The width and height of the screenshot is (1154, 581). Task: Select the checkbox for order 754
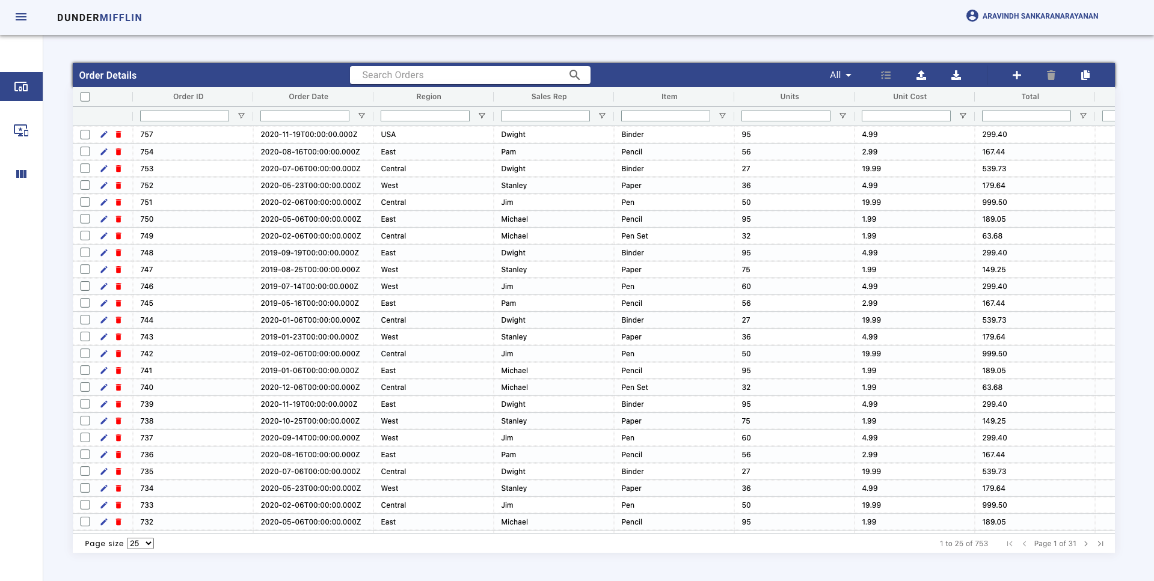[x=85, y=152]
